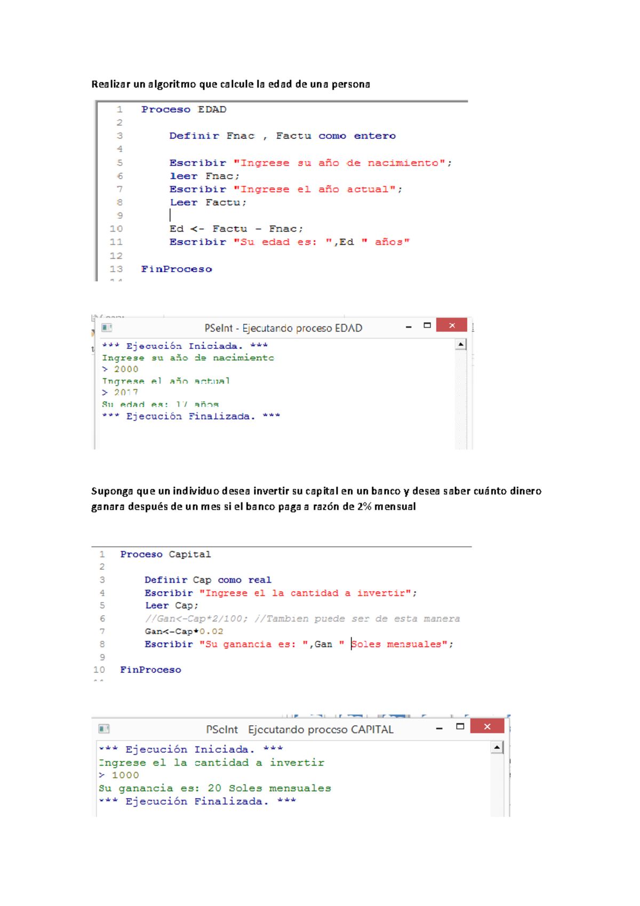This screenshot has height=906, width=640.
Task: Click the EDAD window title text
Action: 283,328
